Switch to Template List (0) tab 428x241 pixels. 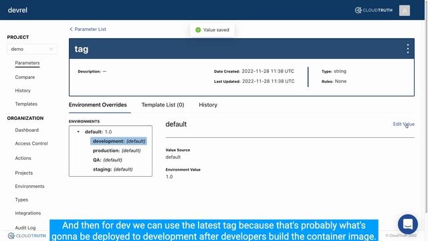(x=163, y=105)
